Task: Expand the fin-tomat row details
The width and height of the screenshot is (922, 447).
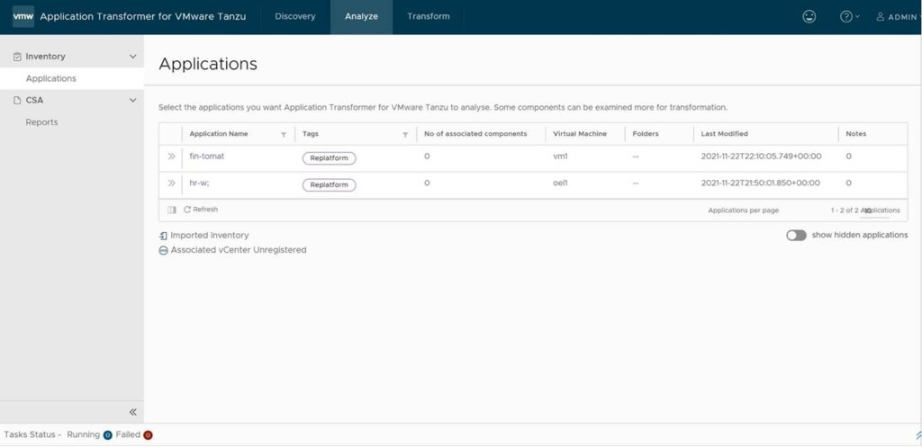Action: (x=171, y=156)
